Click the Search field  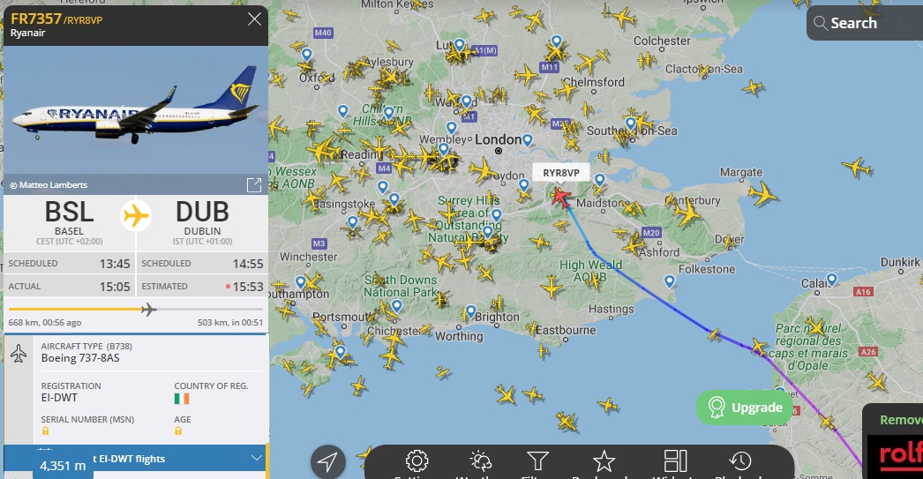point(864,23)
